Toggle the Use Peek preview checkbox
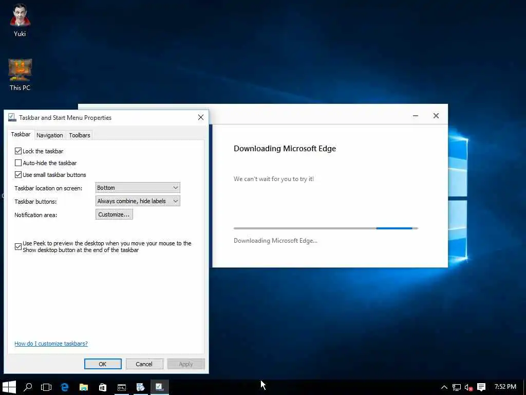This screenshot has width=526, height=395. [18, 246]
